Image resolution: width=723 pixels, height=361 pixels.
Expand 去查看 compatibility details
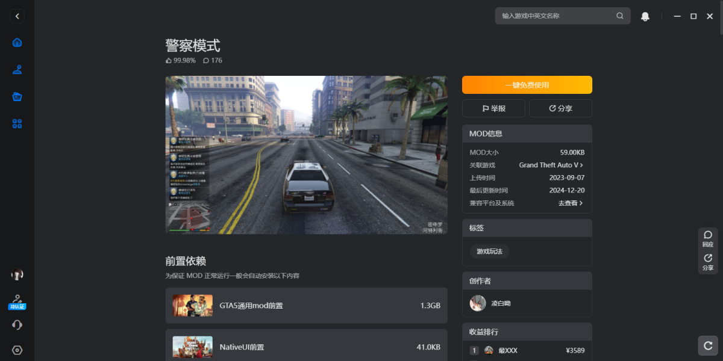(570, 203)
